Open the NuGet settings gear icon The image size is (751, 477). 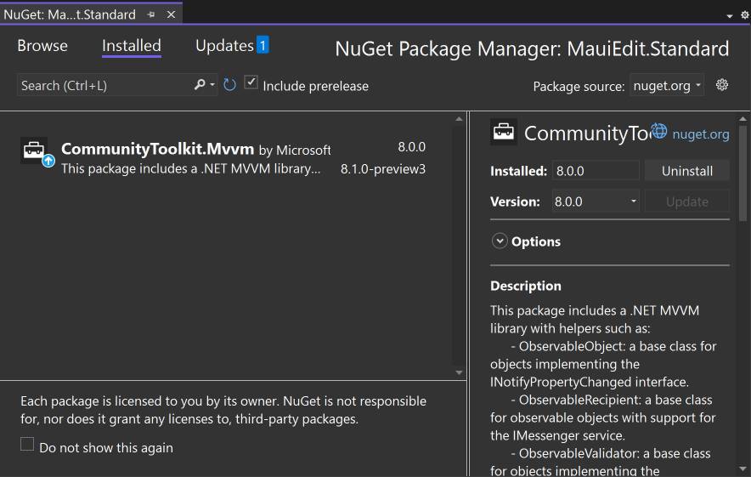pyautogui.click(x=722, y=85)
